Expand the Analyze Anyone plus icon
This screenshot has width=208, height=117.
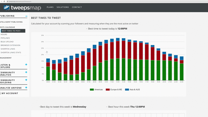[x=26, y=88]
